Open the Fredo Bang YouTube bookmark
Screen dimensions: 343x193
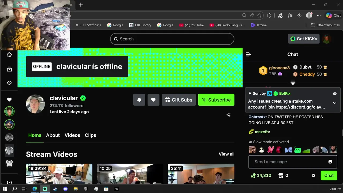[227, 25]
